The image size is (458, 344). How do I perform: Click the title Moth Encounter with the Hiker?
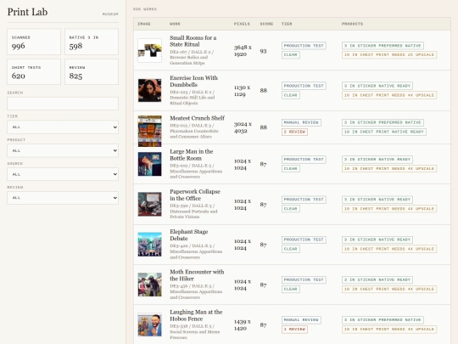[x=197, y=275]
